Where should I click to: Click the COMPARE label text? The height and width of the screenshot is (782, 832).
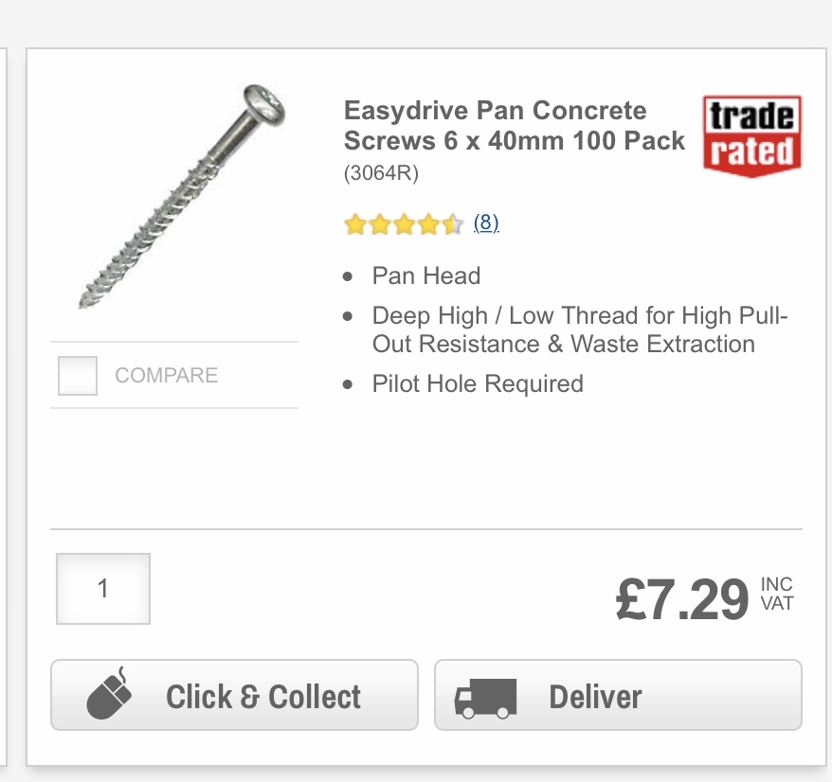(166, 375)
